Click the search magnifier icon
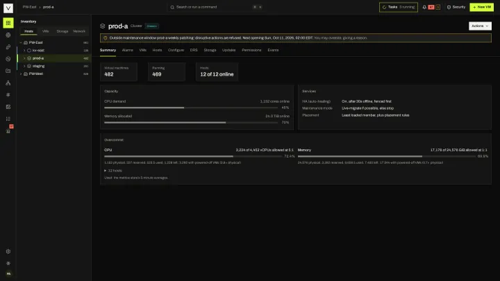The width and height of the screenshot is (500, 281). click(x=172, y=7)
